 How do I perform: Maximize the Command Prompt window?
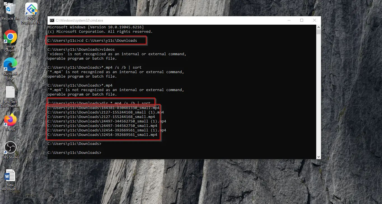pyautogui.click(x=302, y=20)
